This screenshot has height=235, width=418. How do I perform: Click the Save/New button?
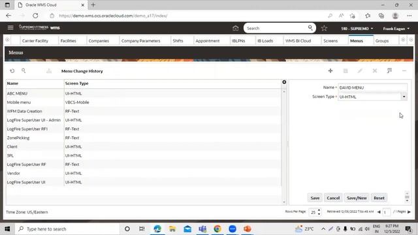[x=357, y=198]
